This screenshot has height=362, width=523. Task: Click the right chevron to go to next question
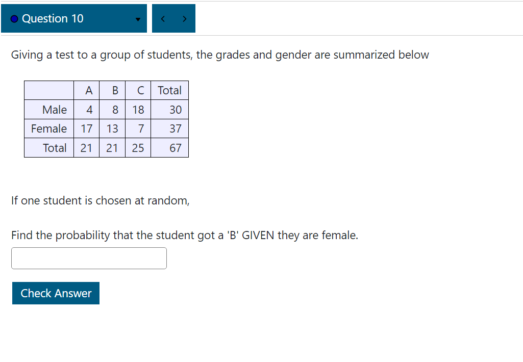(184, 18)
